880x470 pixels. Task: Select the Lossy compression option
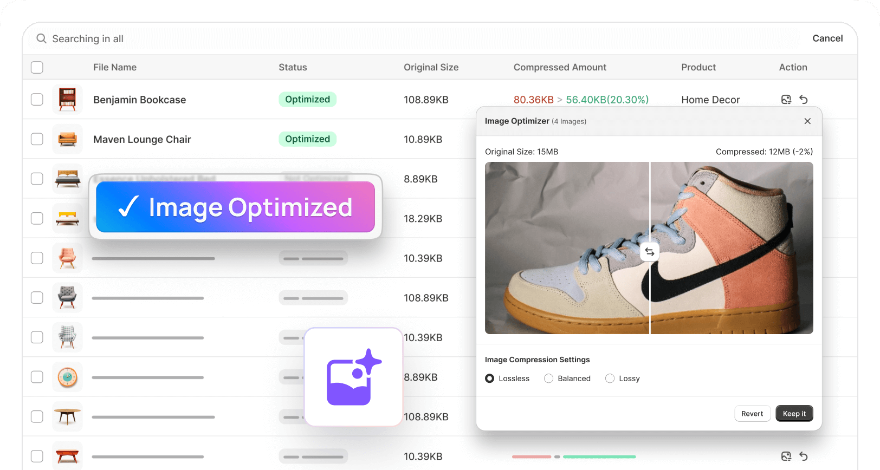[610, 378]
